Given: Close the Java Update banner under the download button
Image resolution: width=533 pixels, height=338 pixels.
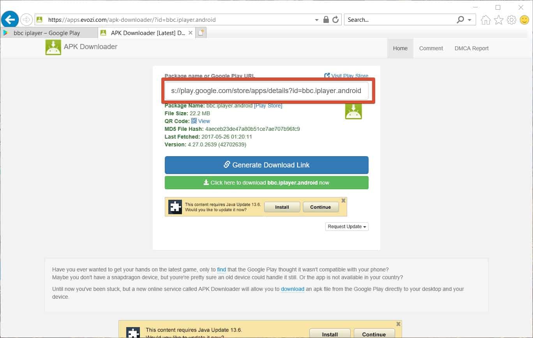Looking at the screenshot, I should pos(343,201).
